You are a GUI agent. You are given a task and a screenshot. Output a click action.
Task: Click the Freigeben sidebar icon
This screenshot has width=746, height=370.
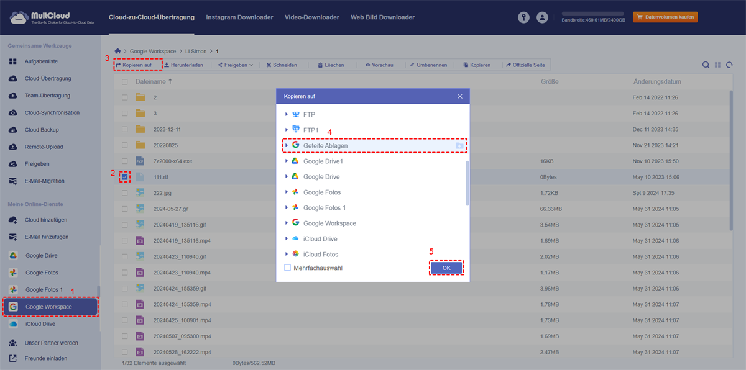point(13,164)
